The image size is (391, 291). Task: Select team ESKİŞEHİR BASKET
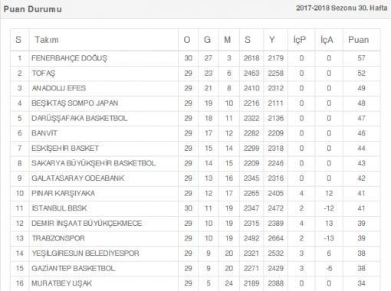(x=65, y=148)
